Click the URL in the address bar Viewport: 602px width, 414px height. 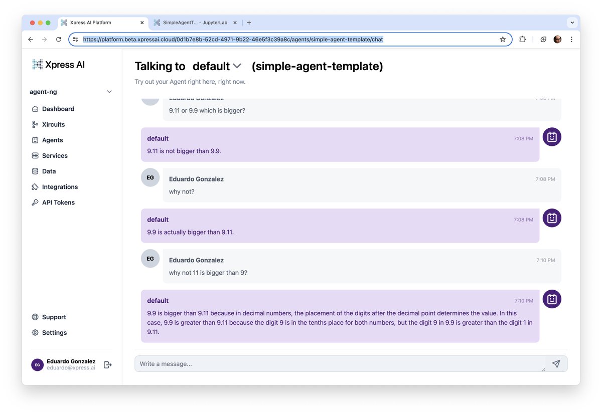click(233, 39)
